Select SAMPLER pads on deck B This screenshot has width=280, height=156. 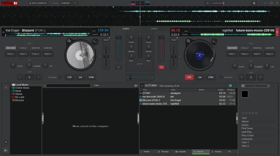pyautogui.click(x=269, y=48)
